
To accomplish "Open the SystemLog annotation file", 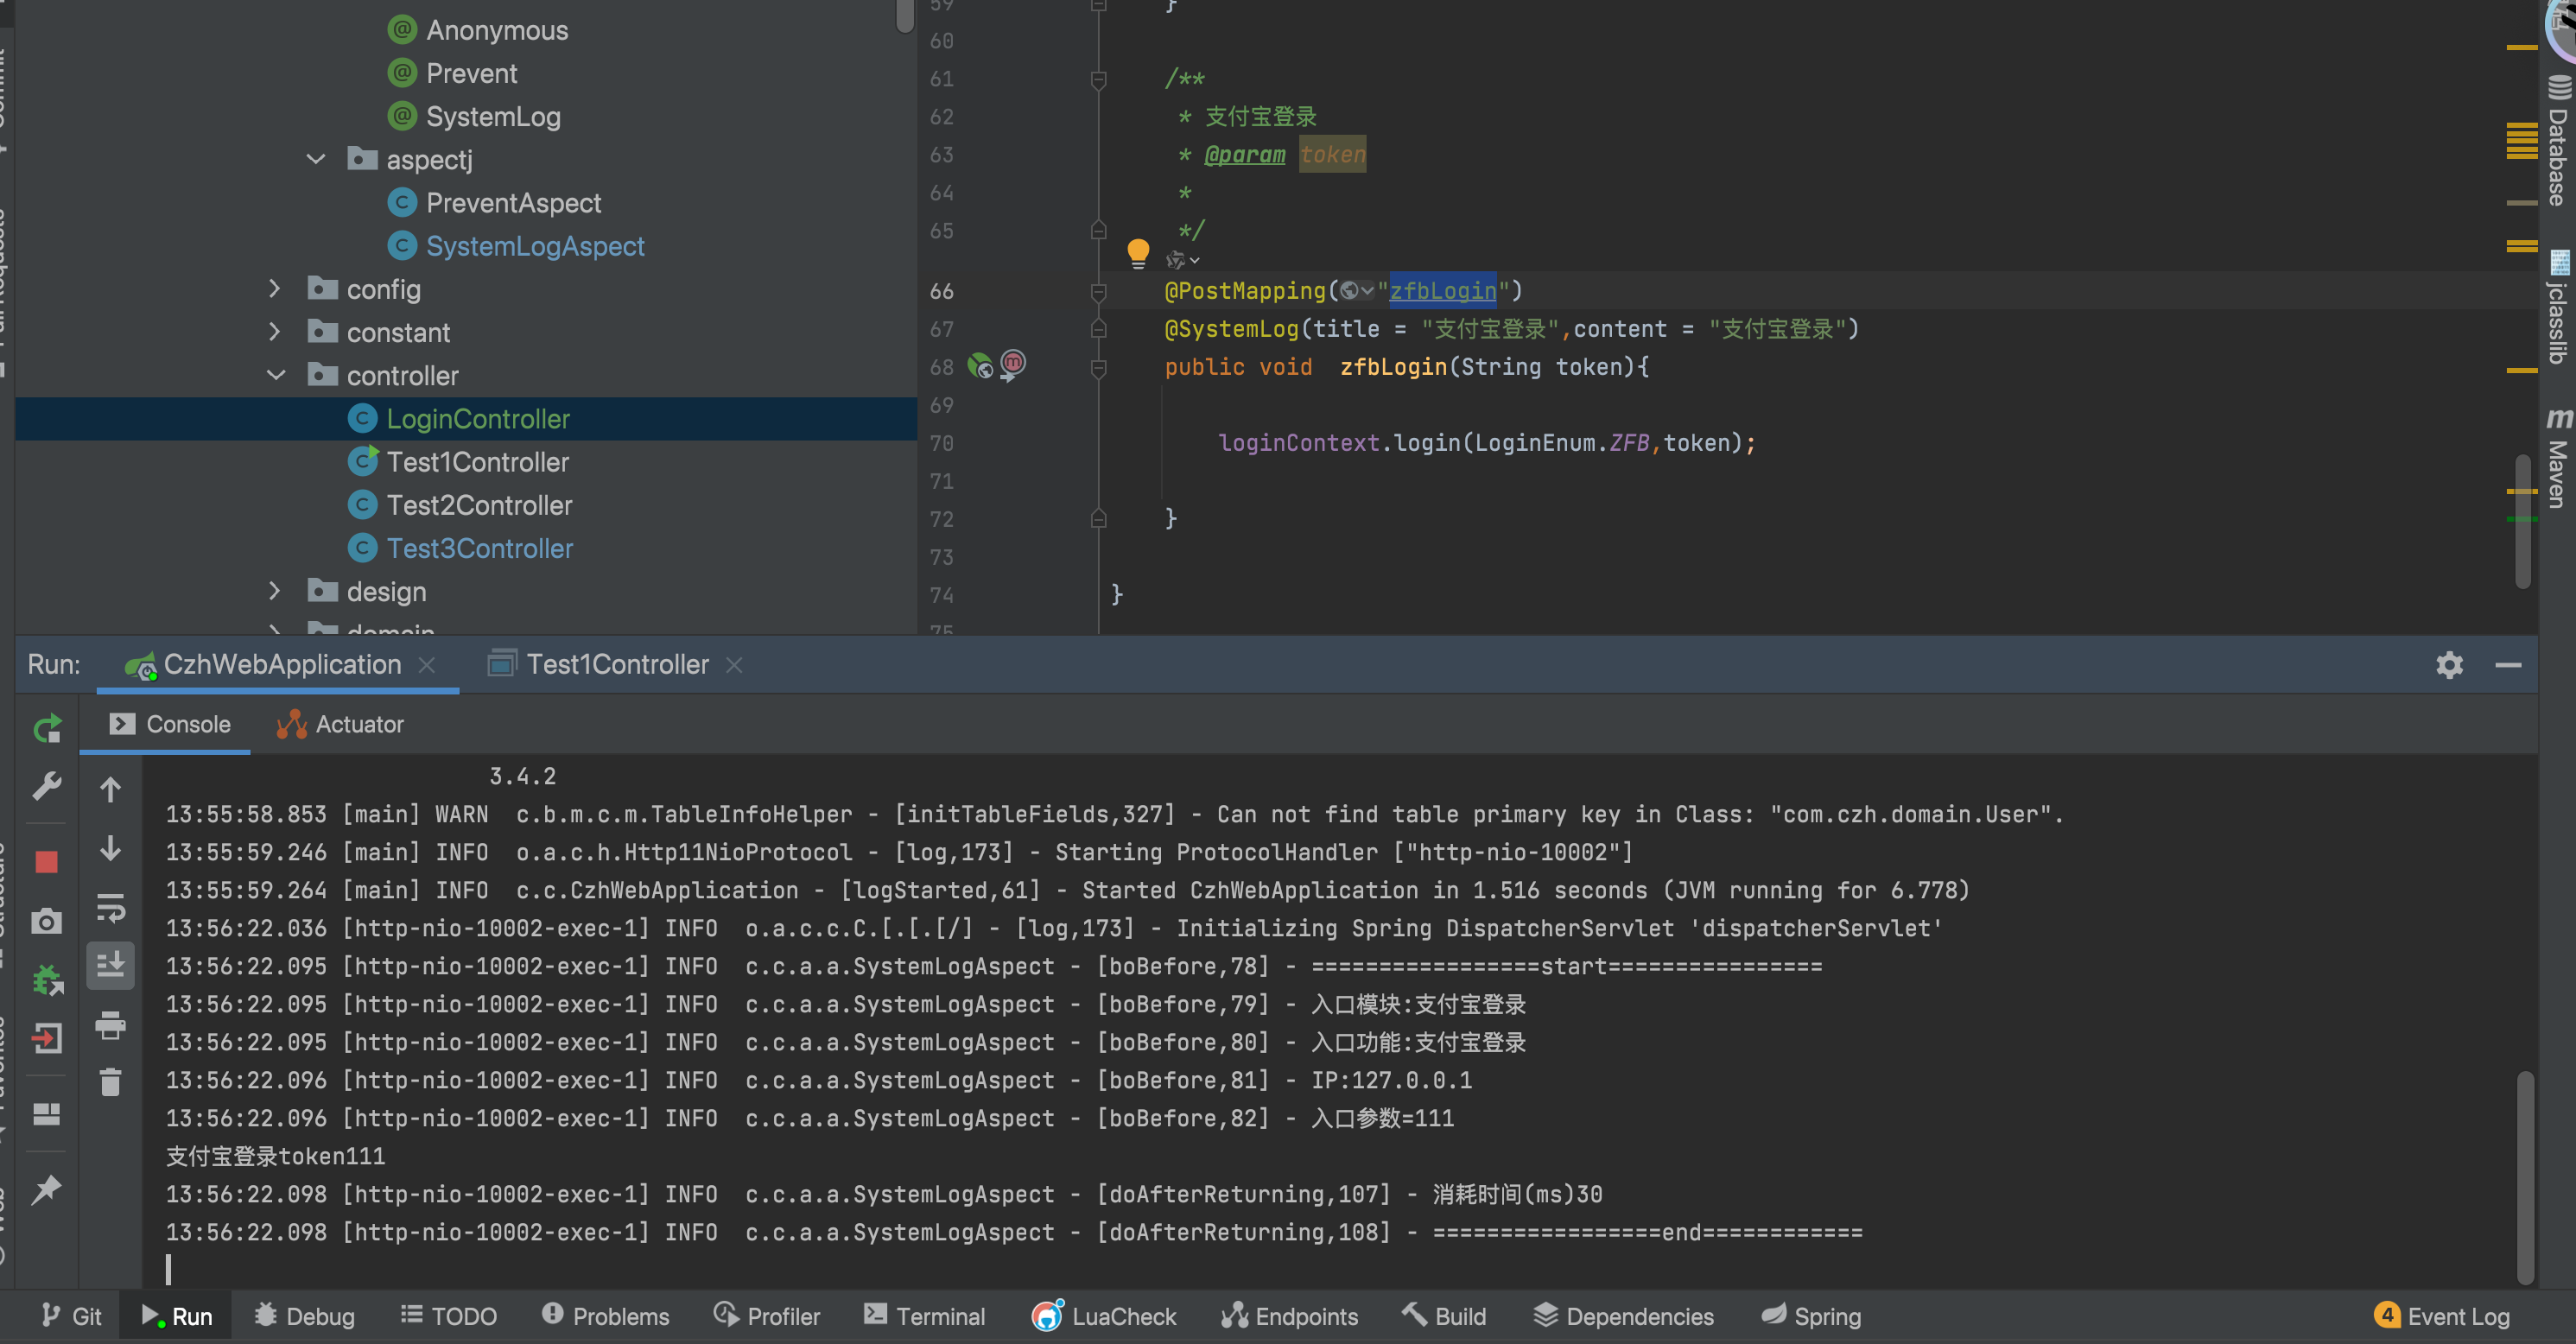I will (493, 117).
